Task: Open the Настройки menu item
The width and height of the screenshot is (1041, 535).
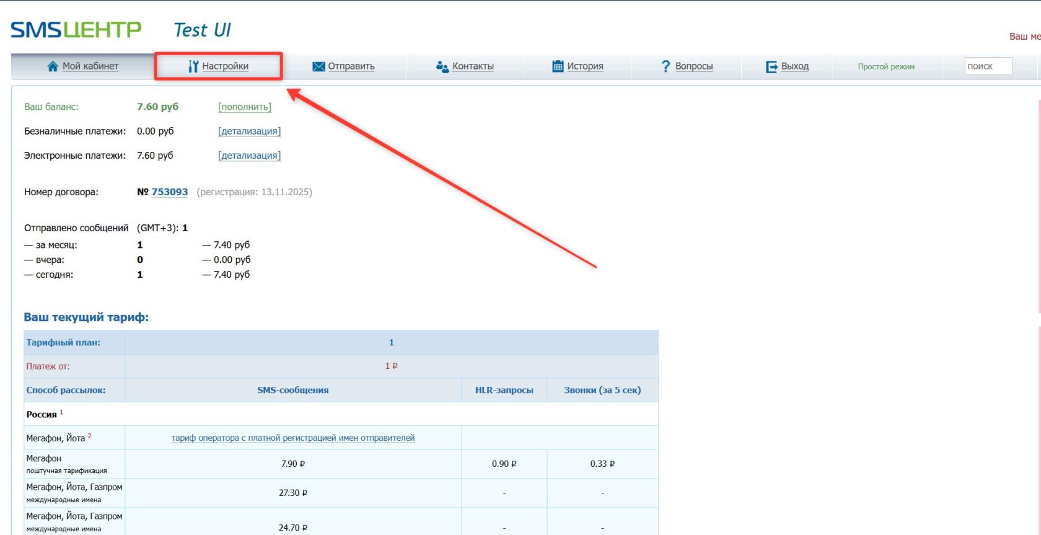Action: pyautogui.click(x=225, y=66)
